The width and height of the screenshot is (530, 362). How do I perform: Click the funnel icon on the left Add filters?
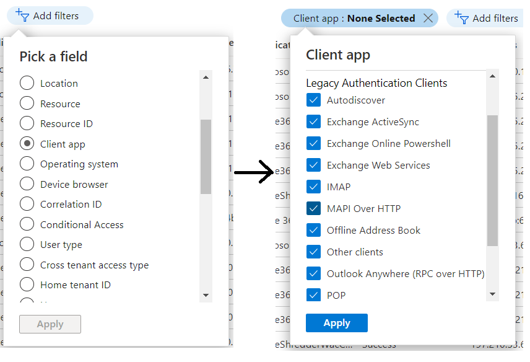pyautogui.click(x=24, y=15)
